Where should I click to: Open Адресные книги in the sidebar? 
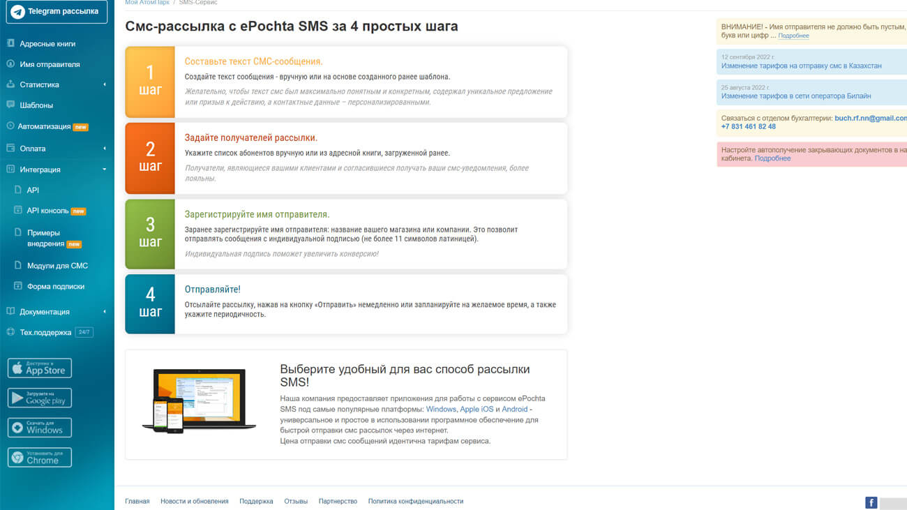coord(47,44)
